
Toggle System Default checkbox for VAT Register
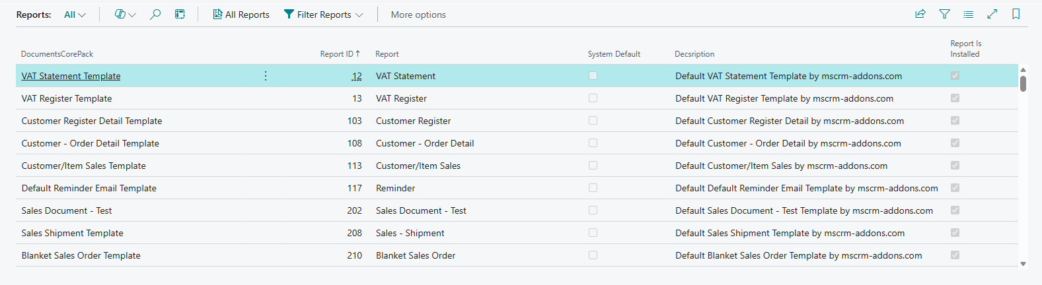[x=593, y=98]
